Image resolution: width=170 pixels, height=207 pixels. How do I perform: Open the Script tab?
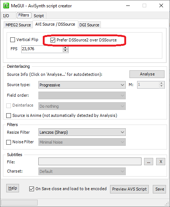[x=39, y=16]
